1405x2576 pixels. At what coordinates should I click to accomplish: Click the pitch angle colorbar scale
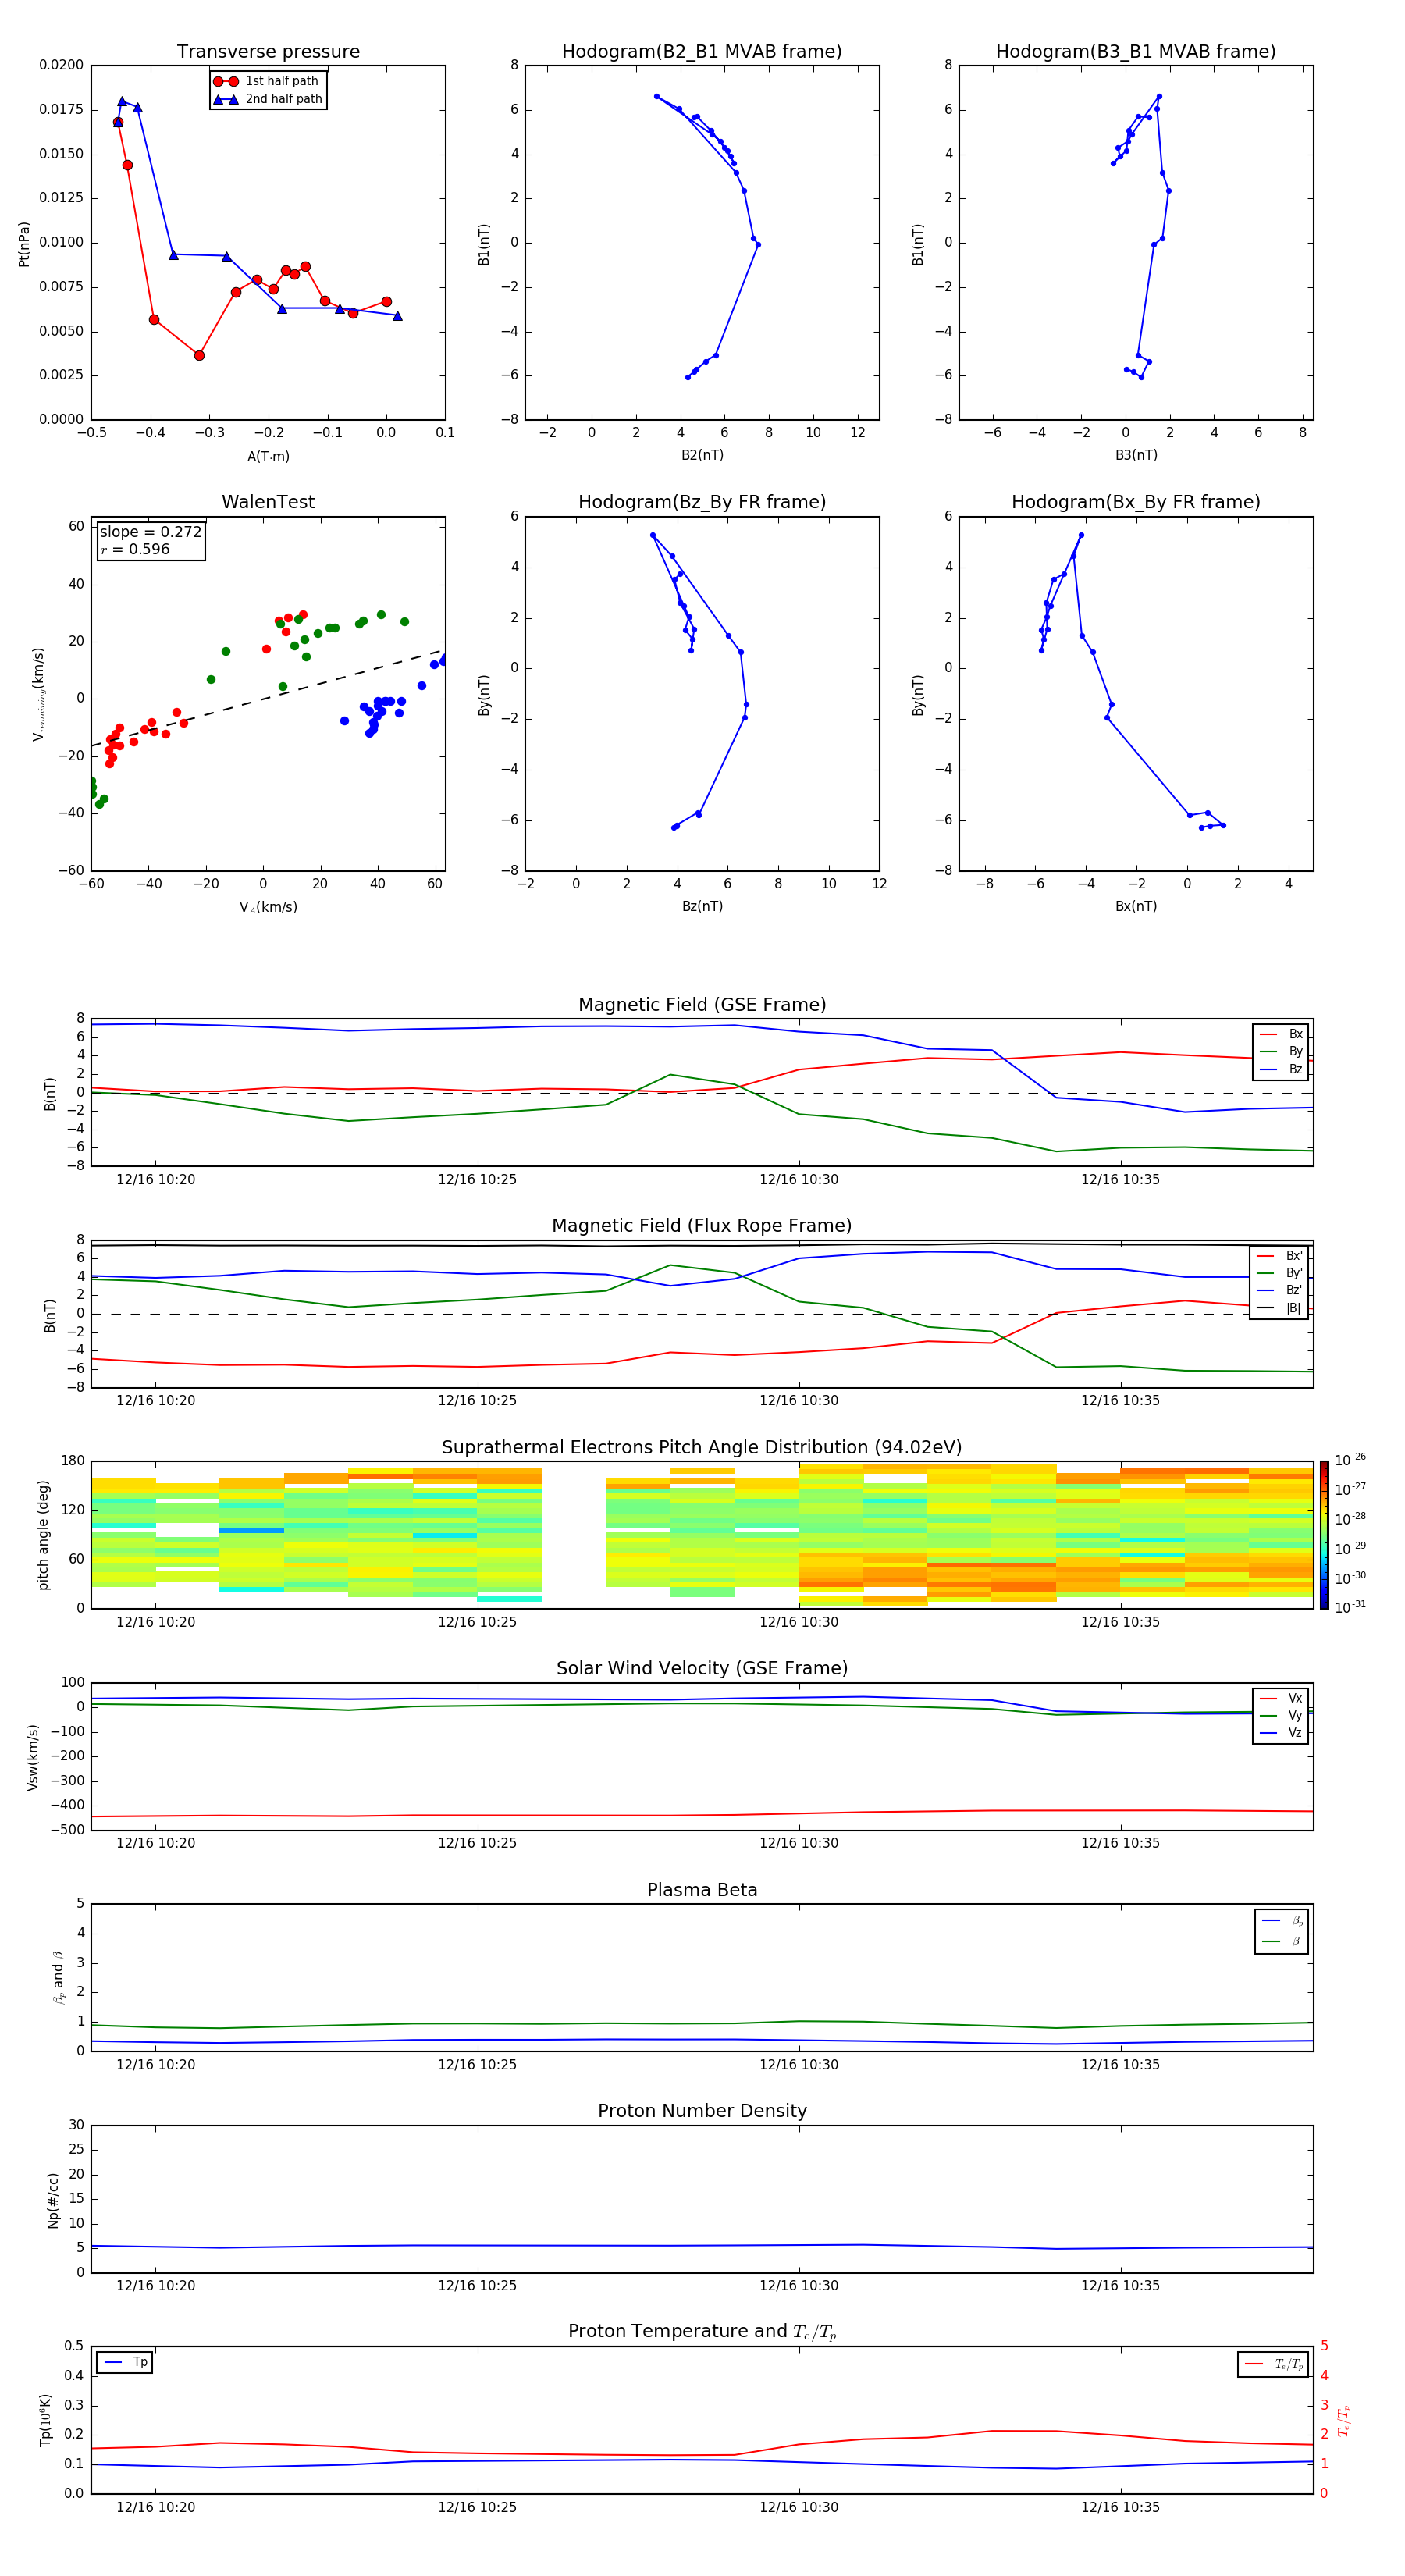1324,1535
